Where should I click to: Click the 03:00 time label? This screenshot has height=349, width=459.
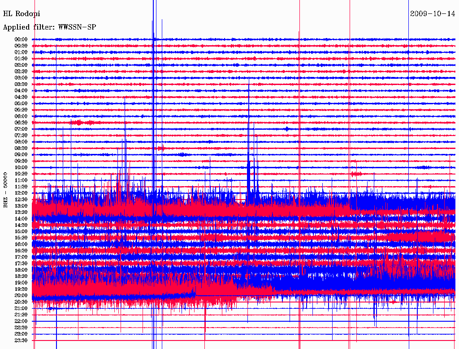click(x=21, y=78)
